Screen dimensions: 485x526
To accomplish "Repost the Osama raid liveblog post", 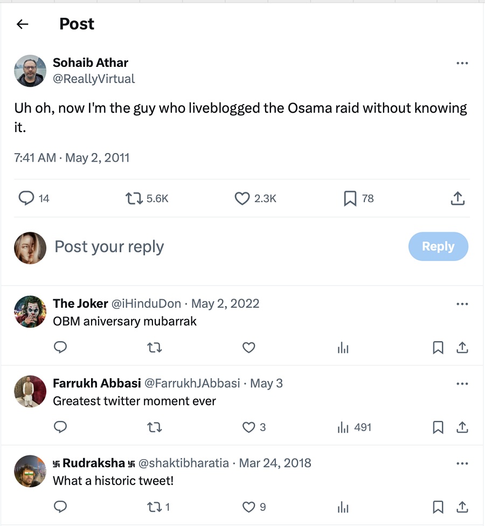I will [134, 198].
